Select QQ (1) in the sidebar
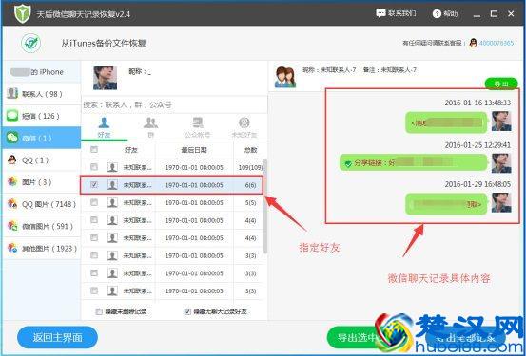The height and width of the screenshot is (356, 526). pyautogui.click(x=41, y=160)
